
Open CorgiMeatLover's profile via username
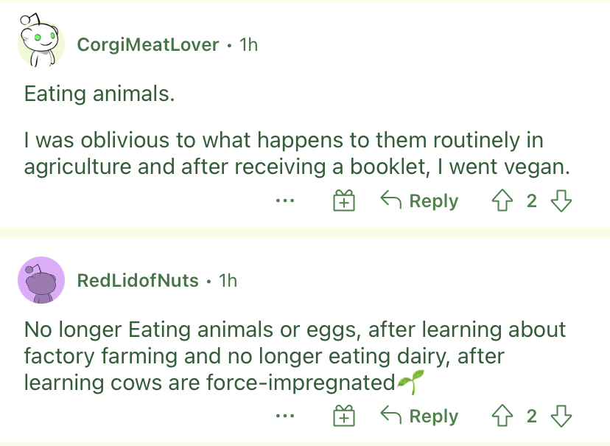click(148, 44)
